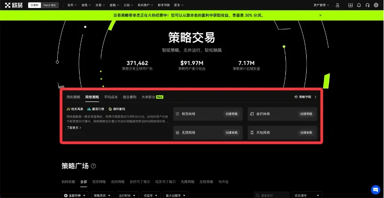The height and width of the screenshot is (198, 384).
Task: Open the 综合排序 sort dropdown
Action: click(307, 195)
